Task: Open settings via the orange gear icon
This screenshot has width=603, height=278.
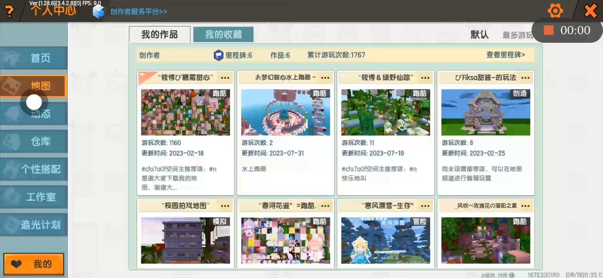Action: 555,11
